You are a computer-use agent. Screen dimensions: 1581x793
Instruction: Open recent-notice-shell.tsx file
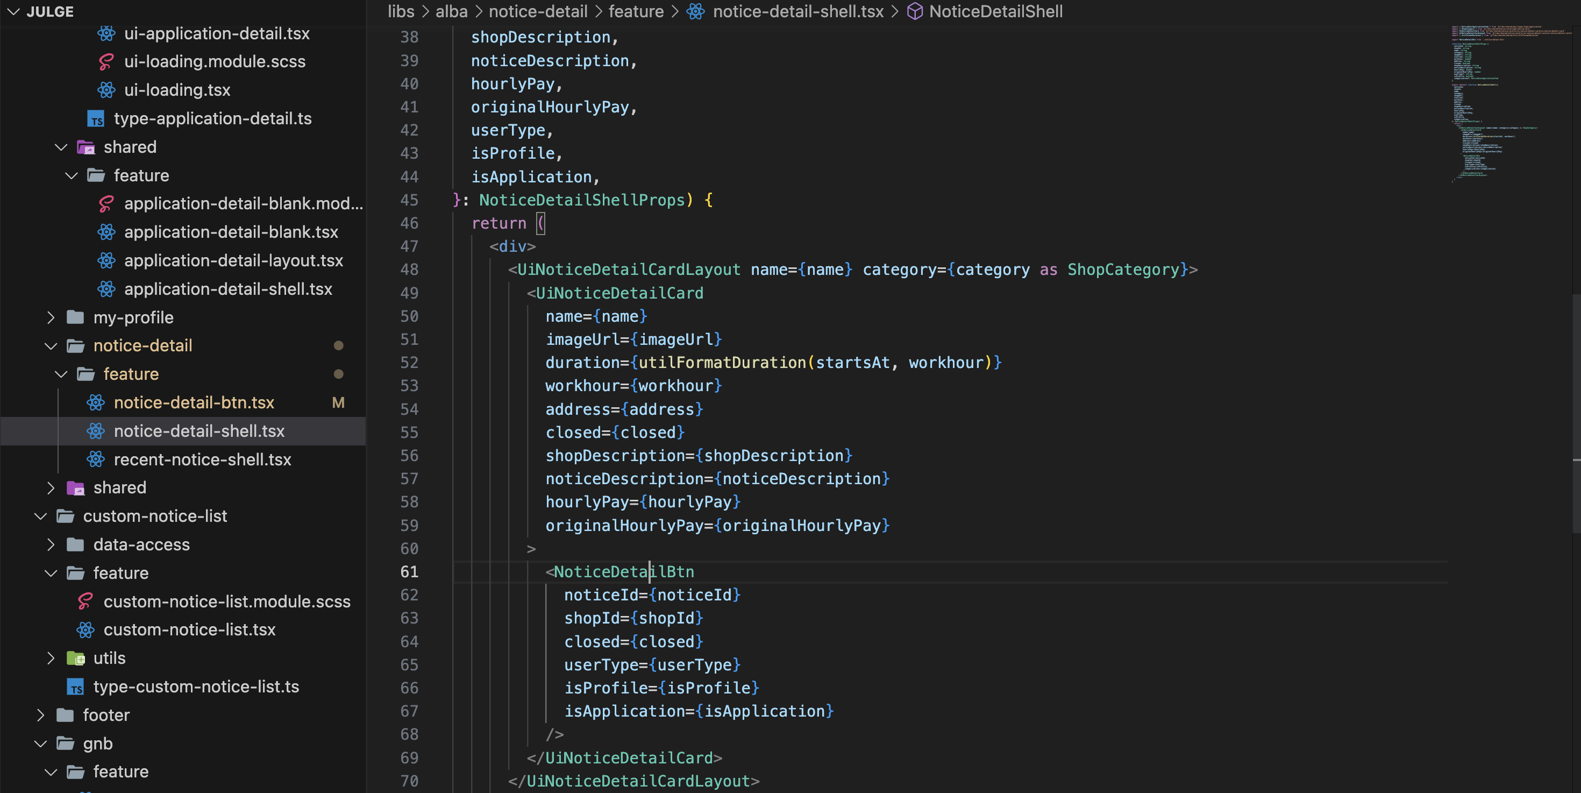tap(202, 459)
